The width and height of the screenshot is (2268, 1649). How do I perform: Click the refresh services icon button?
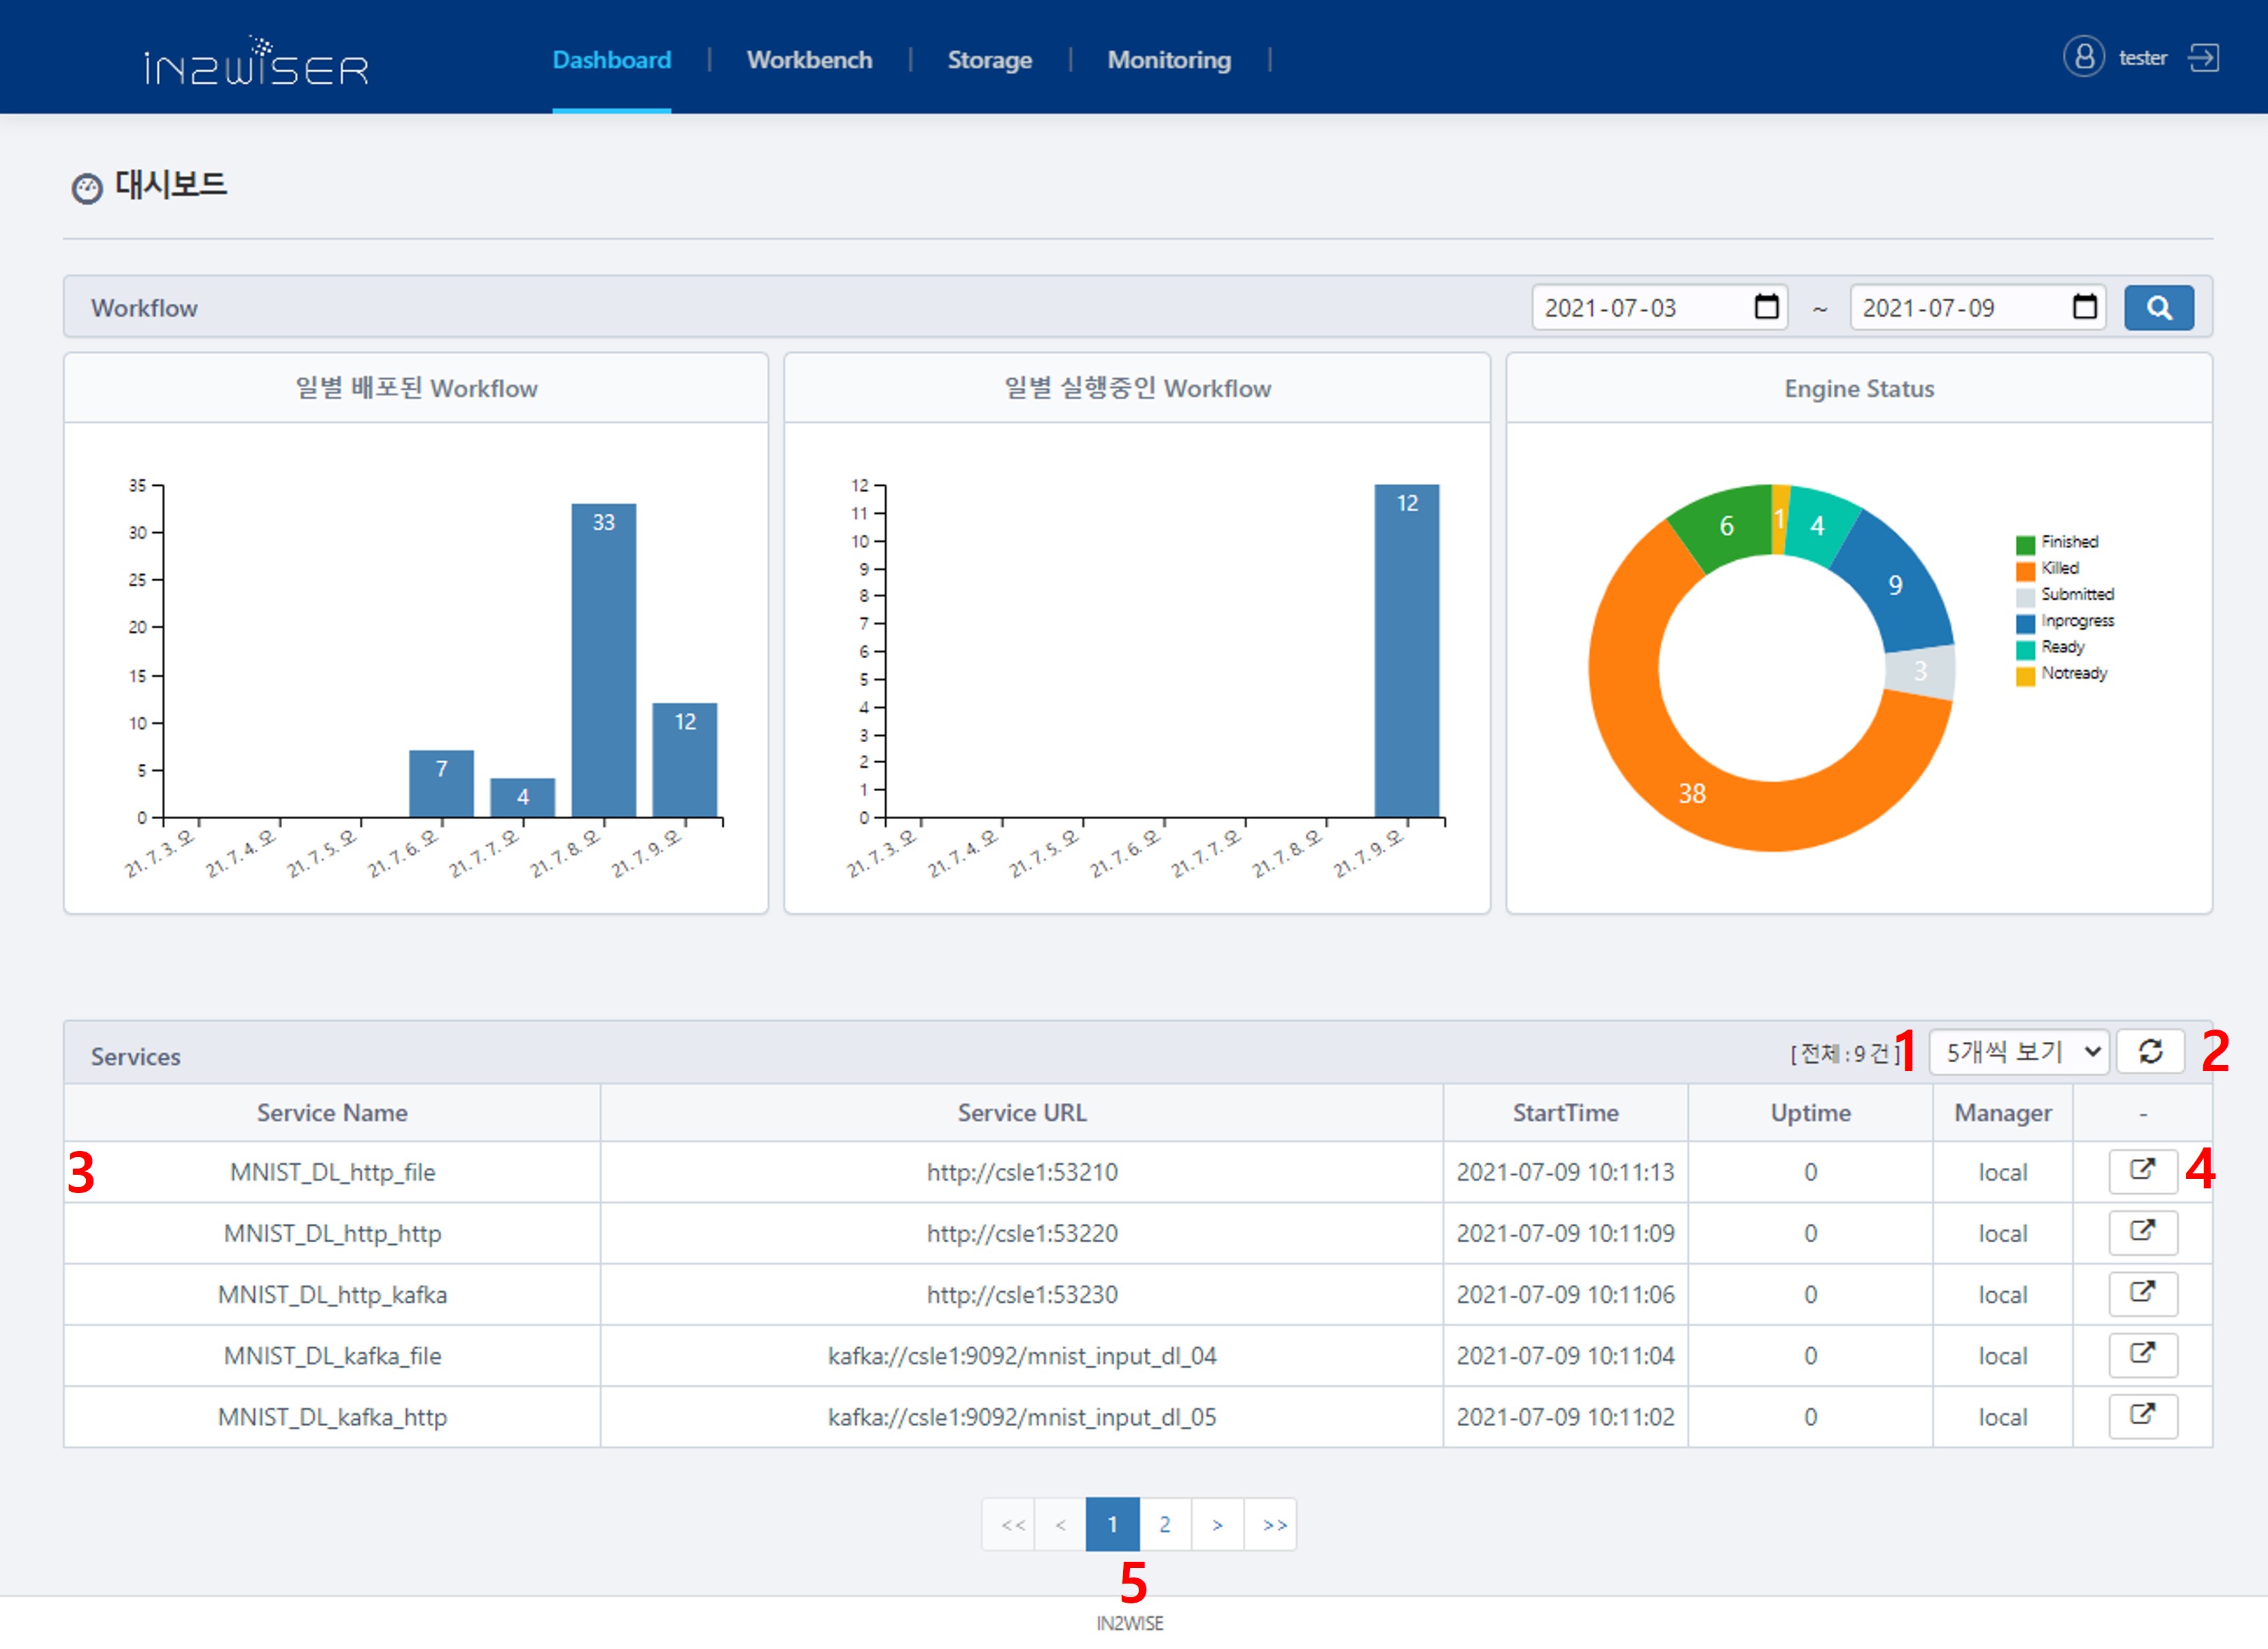point(2150,1052)
